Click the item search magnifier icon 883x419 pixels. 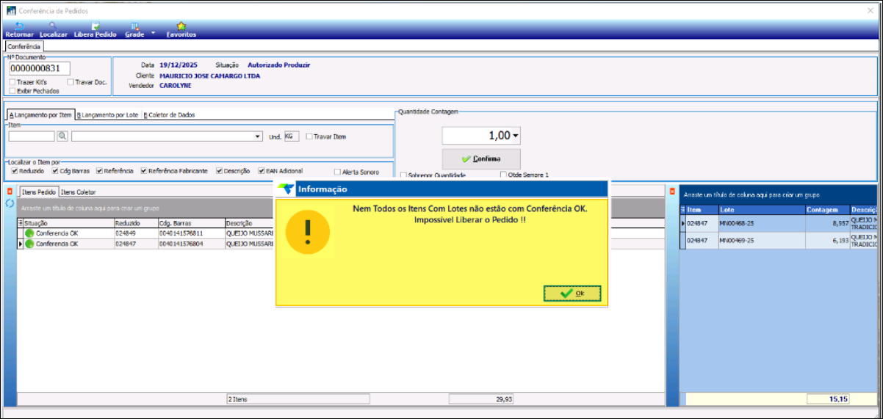[62, 136]
